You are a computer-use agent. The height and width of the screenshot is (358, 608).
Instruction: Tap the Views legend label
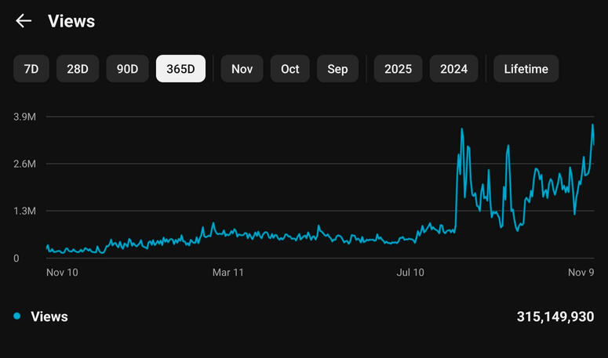pyautogui.click(x=49, y=316)
